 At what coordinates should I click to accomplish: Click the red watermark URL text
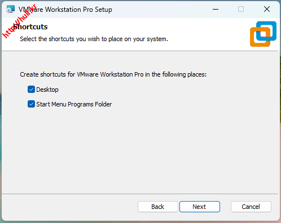click(x=19, y=21)
